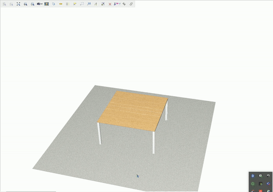Screen dimensions: 273x192
Task: Select the front left white table leg
Action: (x=99, y=133)
